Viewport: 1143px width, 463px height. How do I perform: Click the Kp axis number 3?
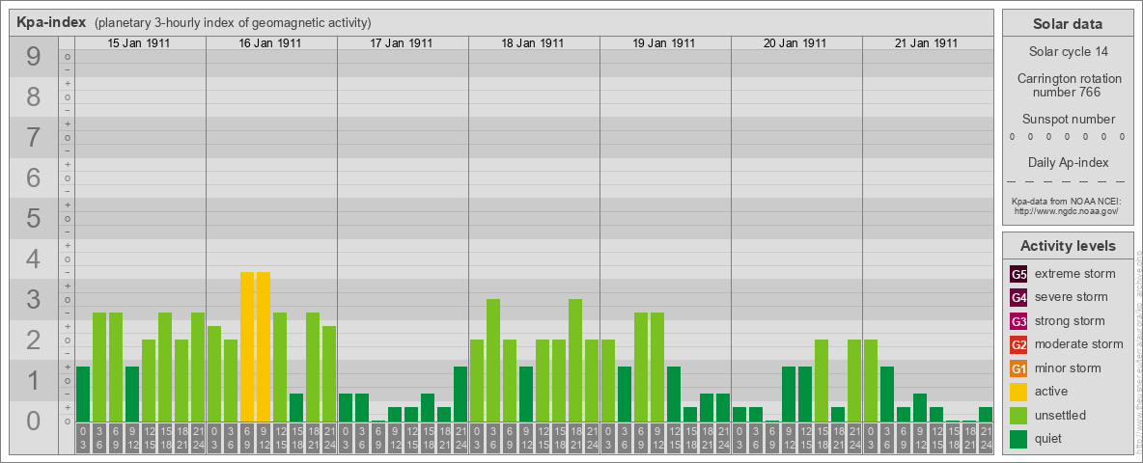pos(34,299)
